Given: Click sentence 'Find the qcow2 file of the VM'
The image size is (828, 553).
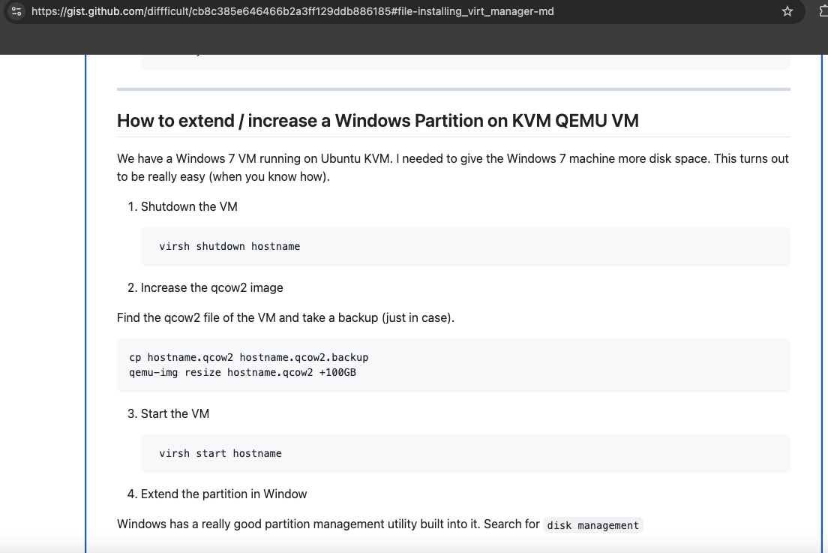Looking at the screenshot, I should [286, 318].
